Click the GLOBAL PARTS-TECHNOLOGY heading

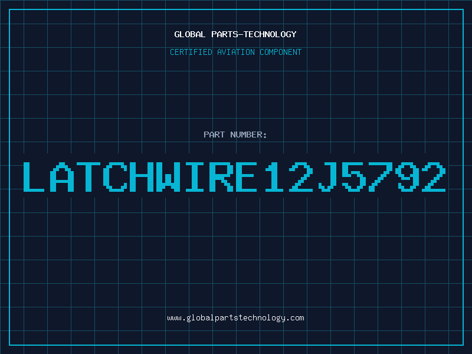click(235, 34)
